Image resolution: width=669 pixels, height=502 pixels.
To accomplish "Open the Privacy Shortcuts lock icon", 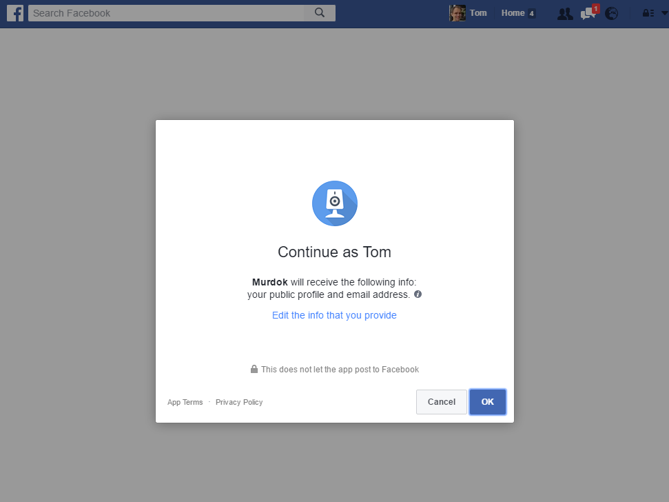I will (x=648, y=13).
